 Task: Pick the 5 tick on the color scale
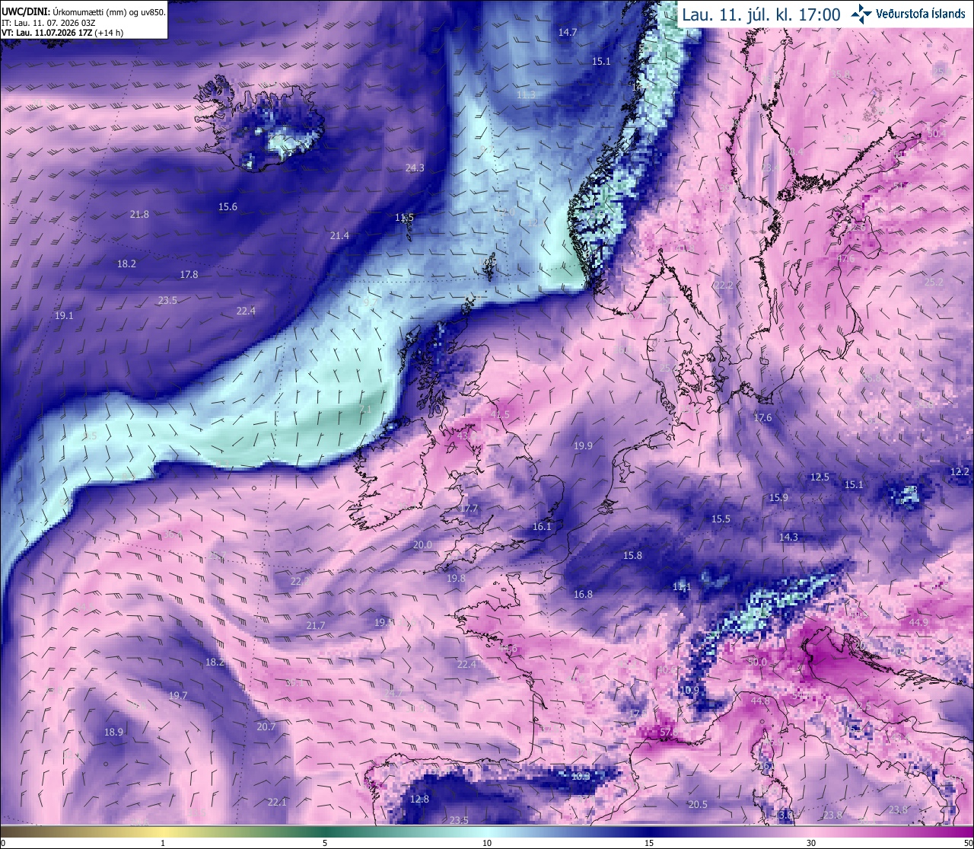pos(325,843)
